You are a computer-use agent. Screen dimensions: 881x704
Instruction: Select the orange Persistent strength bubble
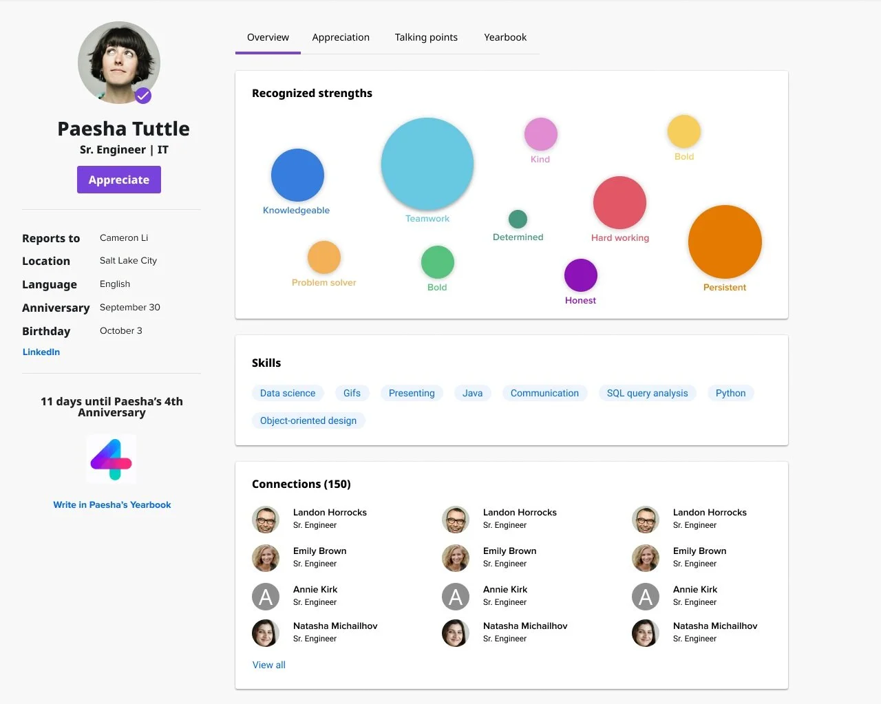(x=725, y=242)
